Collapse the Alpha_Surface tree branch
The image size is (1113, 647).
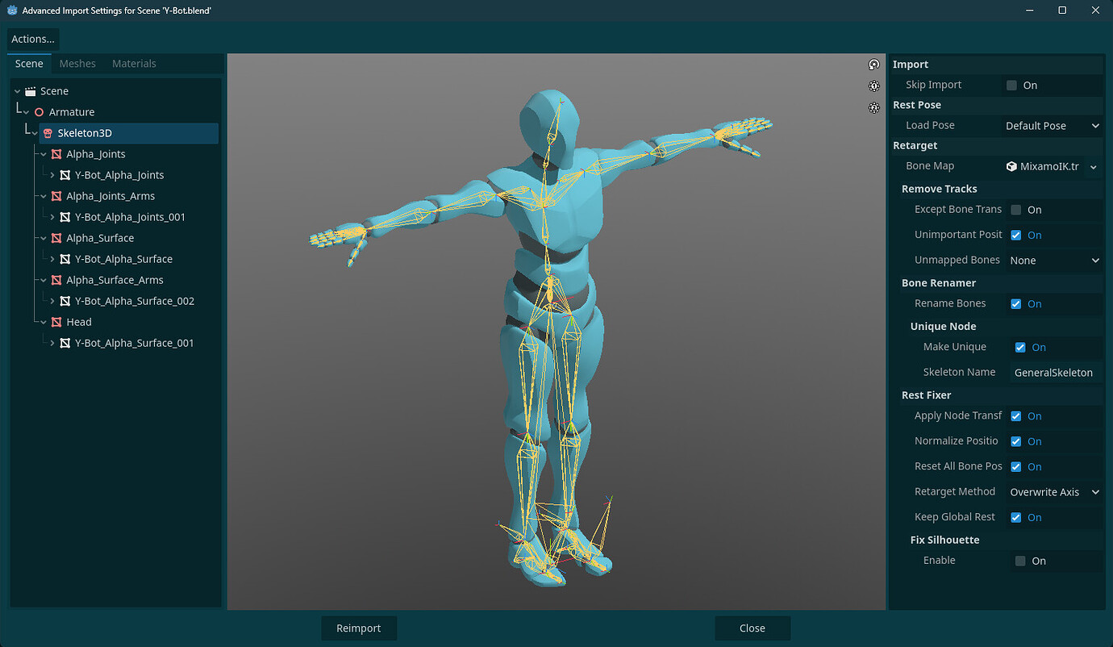click(44, 238)
